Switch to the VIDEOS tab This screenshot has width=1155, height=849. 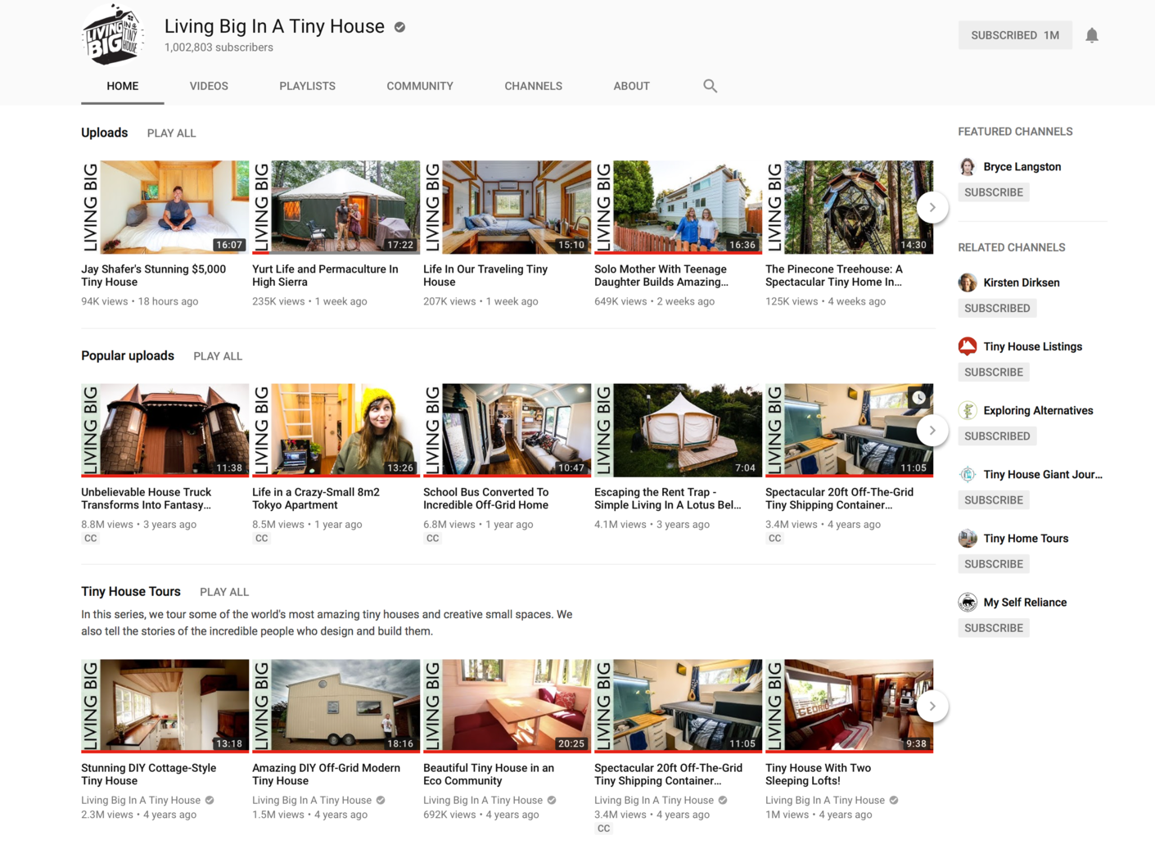pos(209,86)
